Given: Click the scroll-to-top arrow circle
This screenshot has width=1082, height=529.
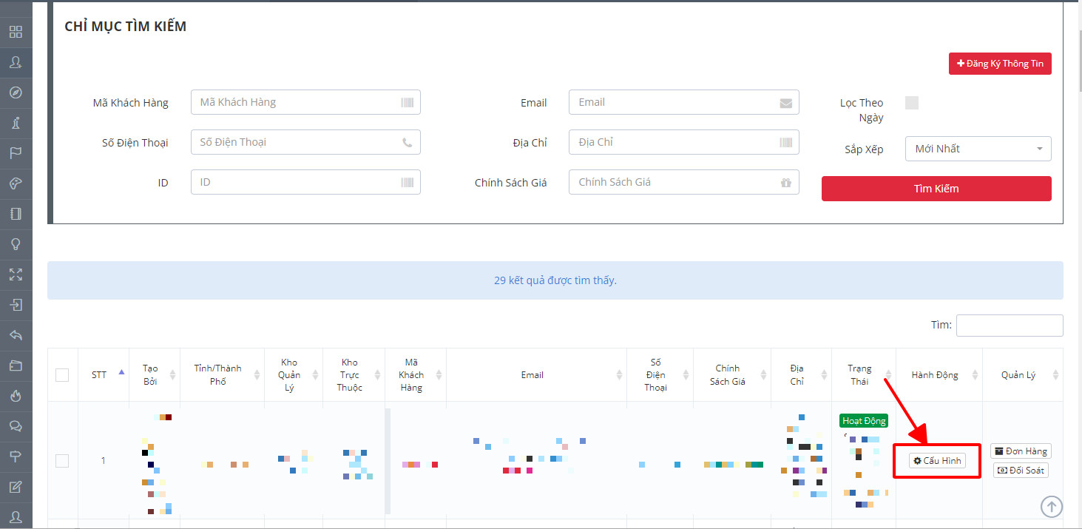Looking at the screenshot, I should 1051,507.
